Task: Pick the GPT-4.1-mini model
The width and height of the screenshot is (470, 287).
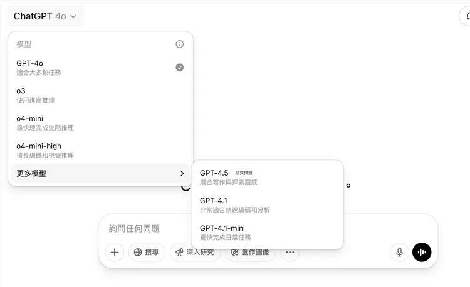Action: [267, 233]
